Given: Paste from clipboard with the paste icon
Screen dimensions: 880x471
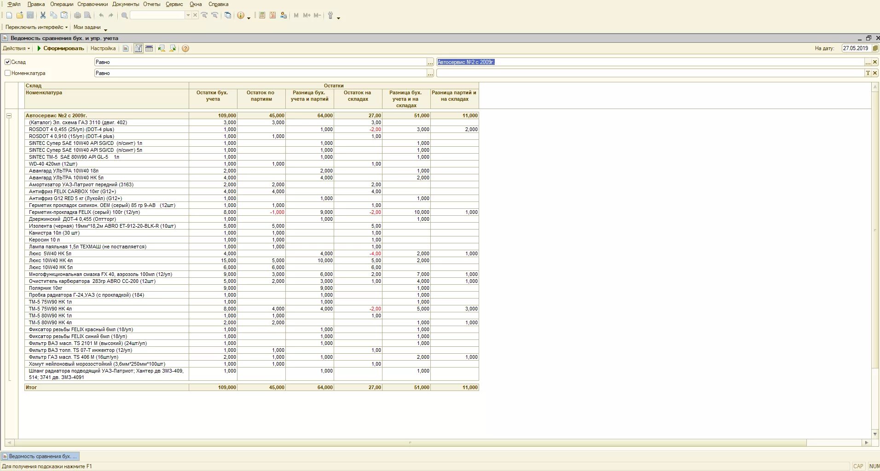Looking at the screenshot, I should pyautogui.click(x=64, y=15).
